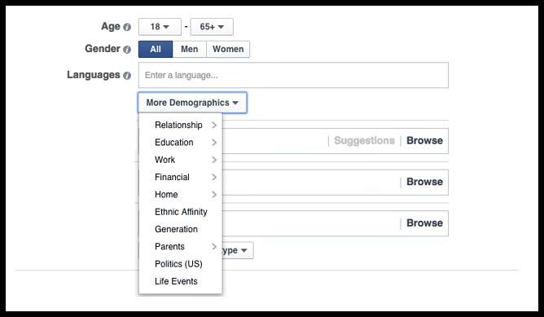Image resolution: width=544 pixels, height=317 pixels.
Task: Select Women gender option
Action: point(228,49)
